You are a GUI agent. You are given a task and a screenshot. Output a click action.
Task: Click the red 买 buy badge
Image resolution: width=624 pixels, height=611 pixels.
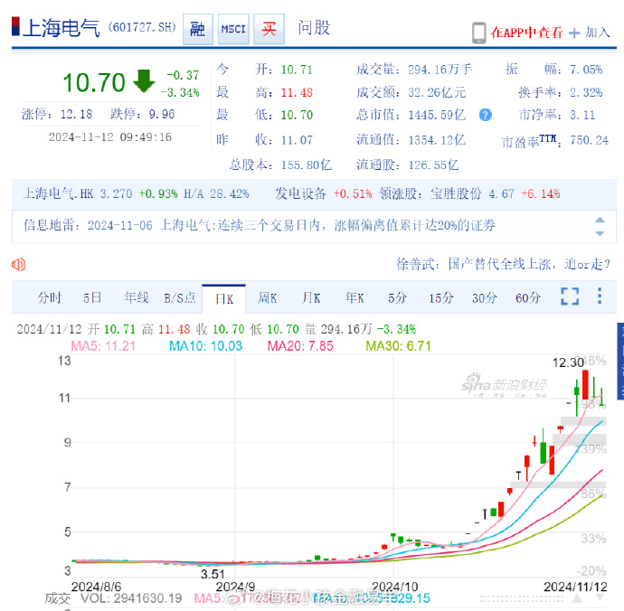[x=269, y=29]
